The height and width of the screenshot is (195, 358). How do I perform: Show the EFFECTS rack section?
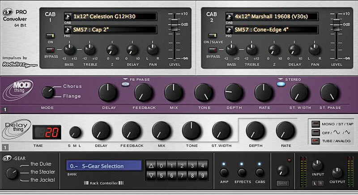click(242, 173)
